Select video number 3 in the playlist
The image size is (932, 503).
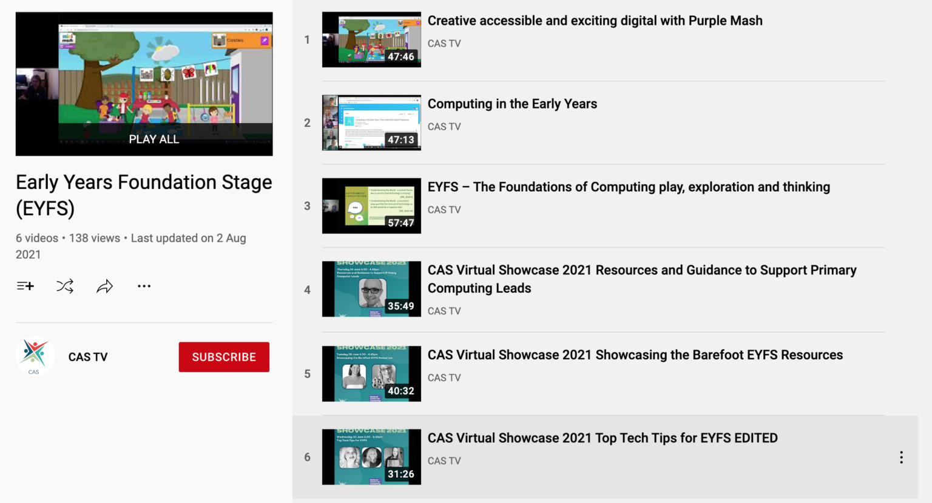click(371, 205)
